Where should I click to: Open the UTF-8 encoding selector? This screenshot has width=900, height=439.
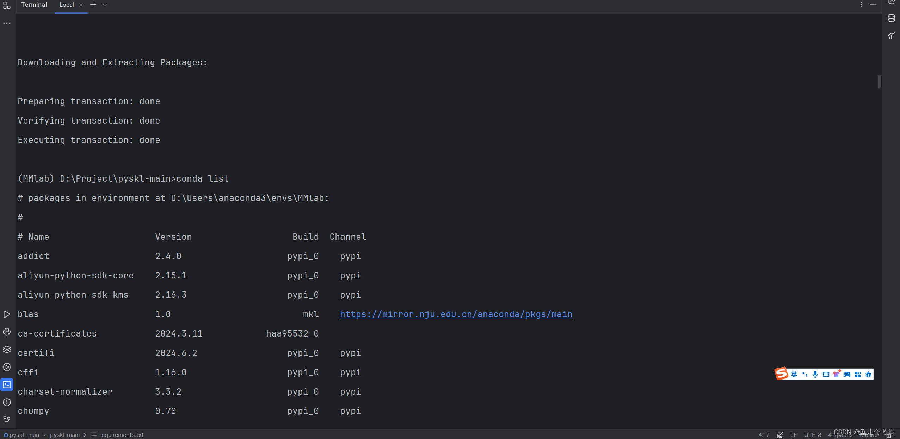tap(813, 435)
